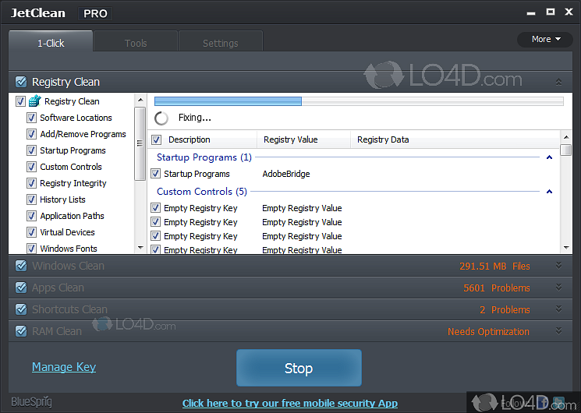Image resolution: width=581 pixels, height=413 pixels.
Task: Uncheck Registry Integrity checkbox
Action: pyautogui.click(x=31, y=183)
